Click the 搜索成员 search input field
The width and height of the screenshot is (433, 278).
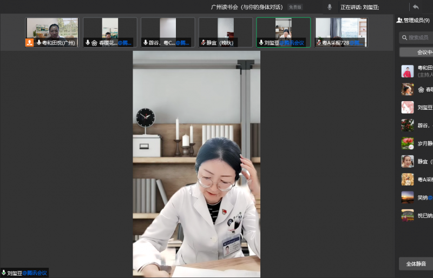tap(420, 37)
